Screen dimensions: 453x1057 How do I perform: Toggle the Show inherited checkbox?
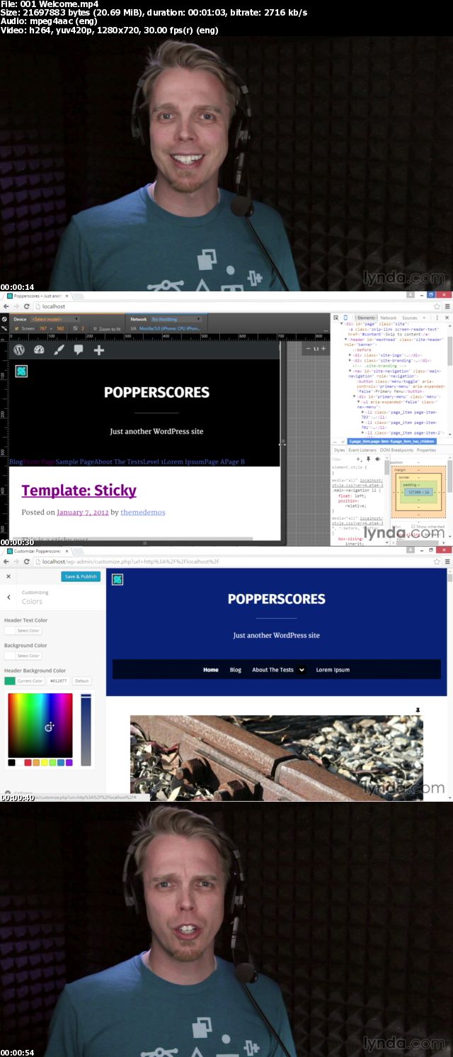pos(413,526)
